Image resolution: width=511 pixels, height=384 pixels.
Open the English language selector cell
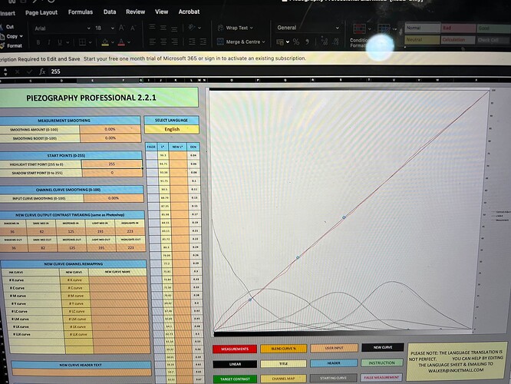172,129
